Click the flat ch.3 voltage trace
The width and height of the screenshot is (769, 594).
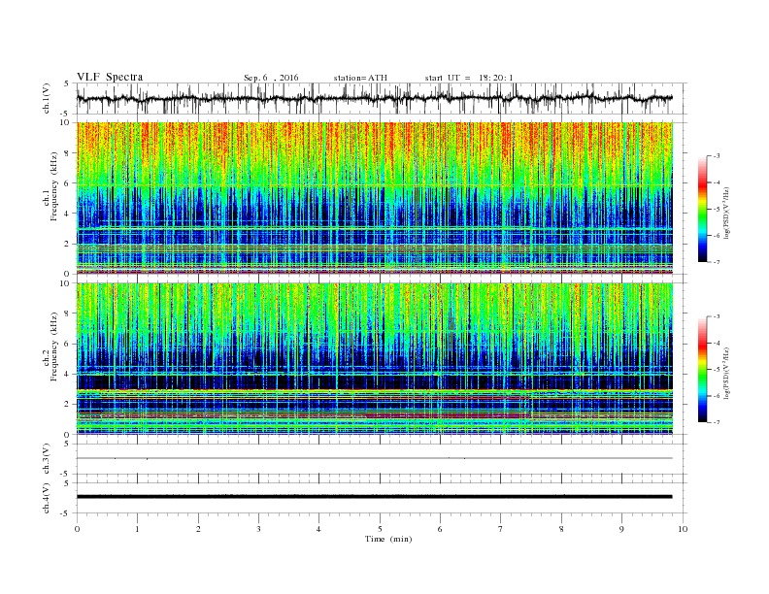point(374,458)
